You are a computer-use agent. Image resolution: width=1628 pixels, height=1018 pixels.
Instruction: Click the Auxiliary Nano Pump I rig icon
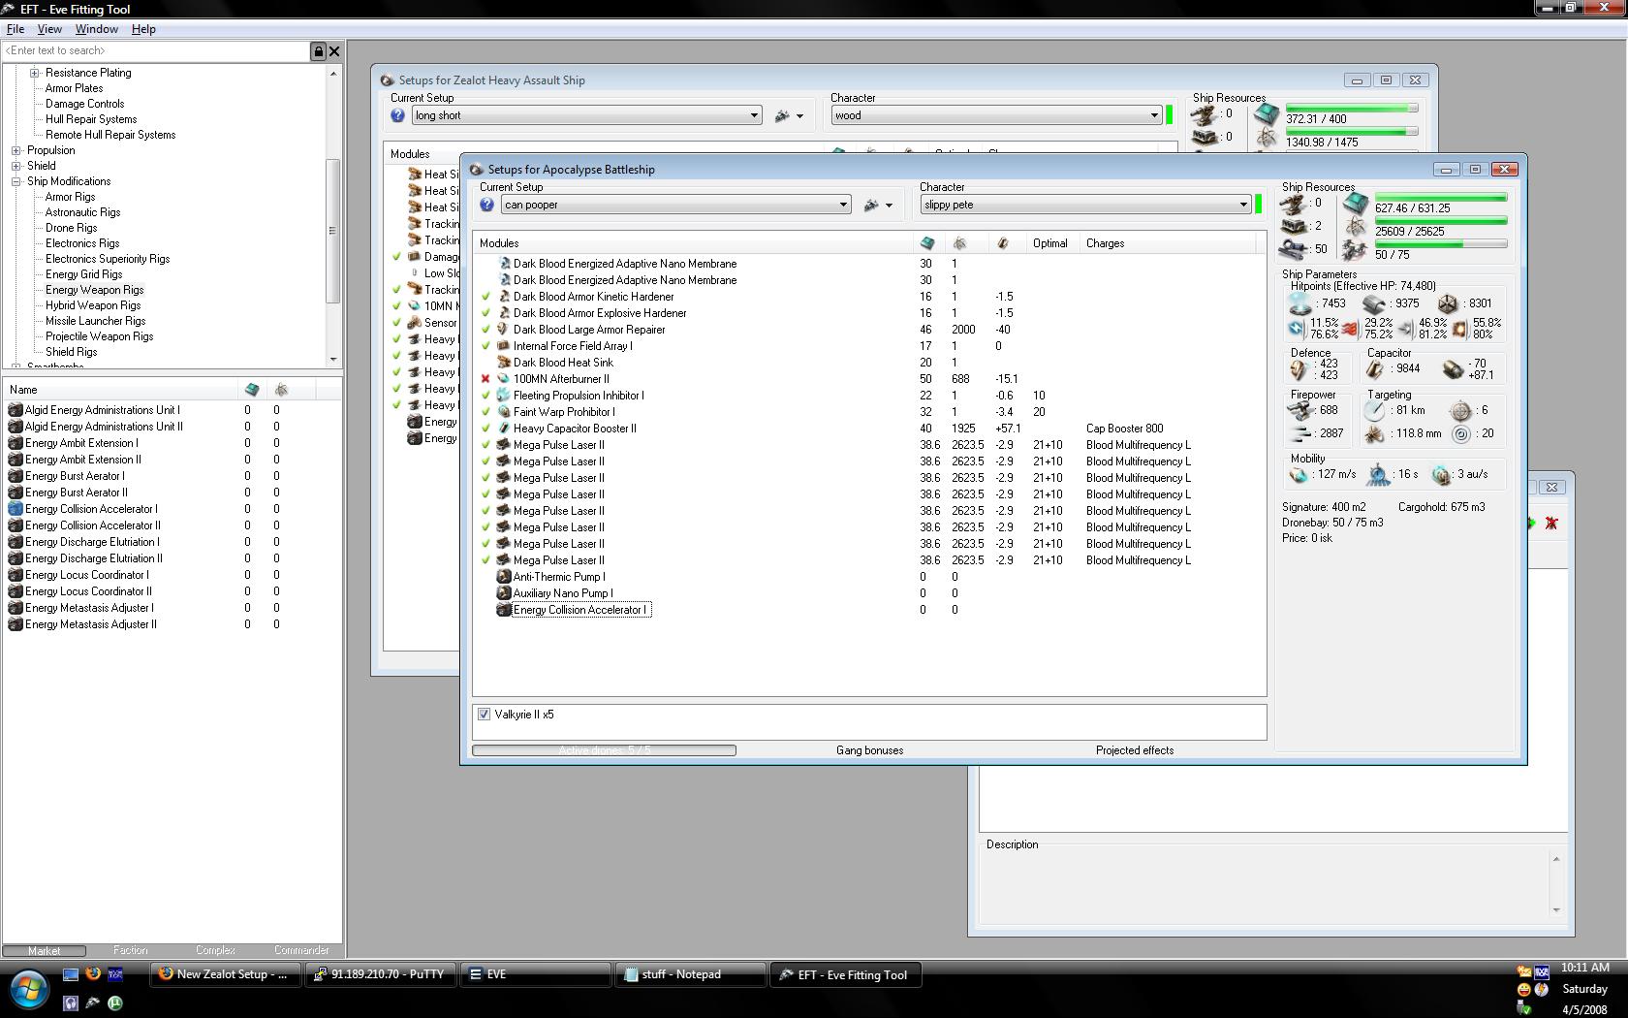pyautogui.click(x=503, y=593)
